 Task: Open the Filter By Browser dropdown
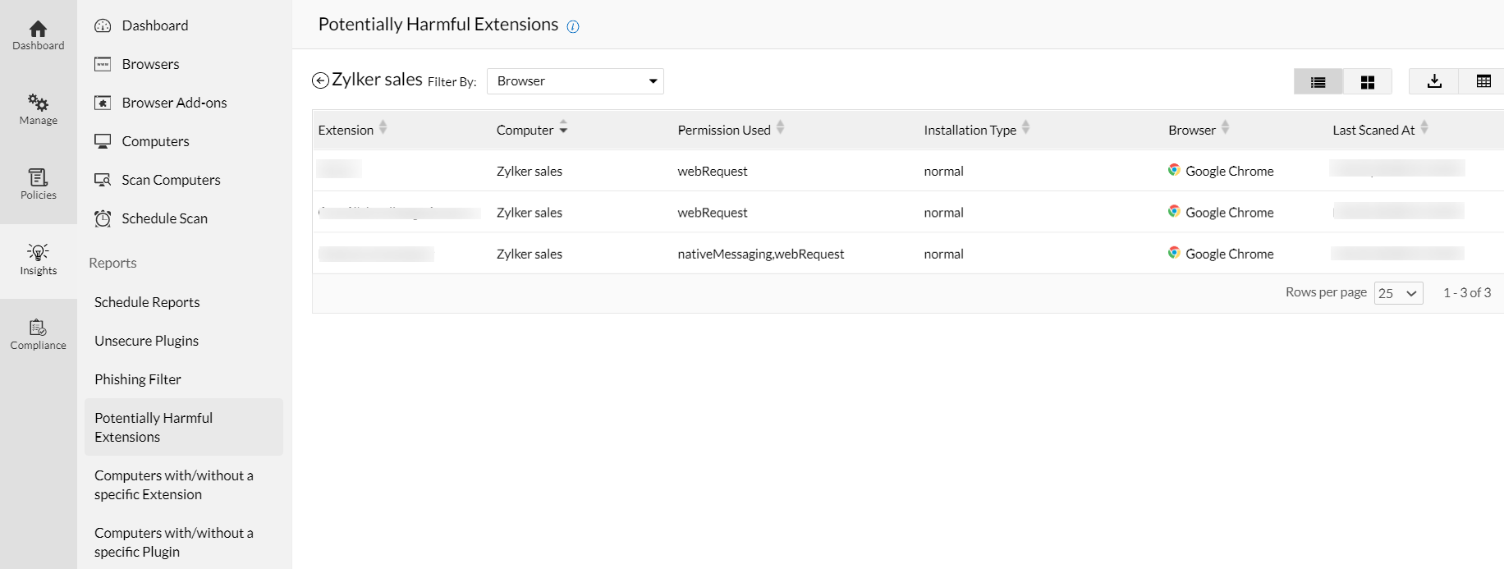click(x=575, y=81)
